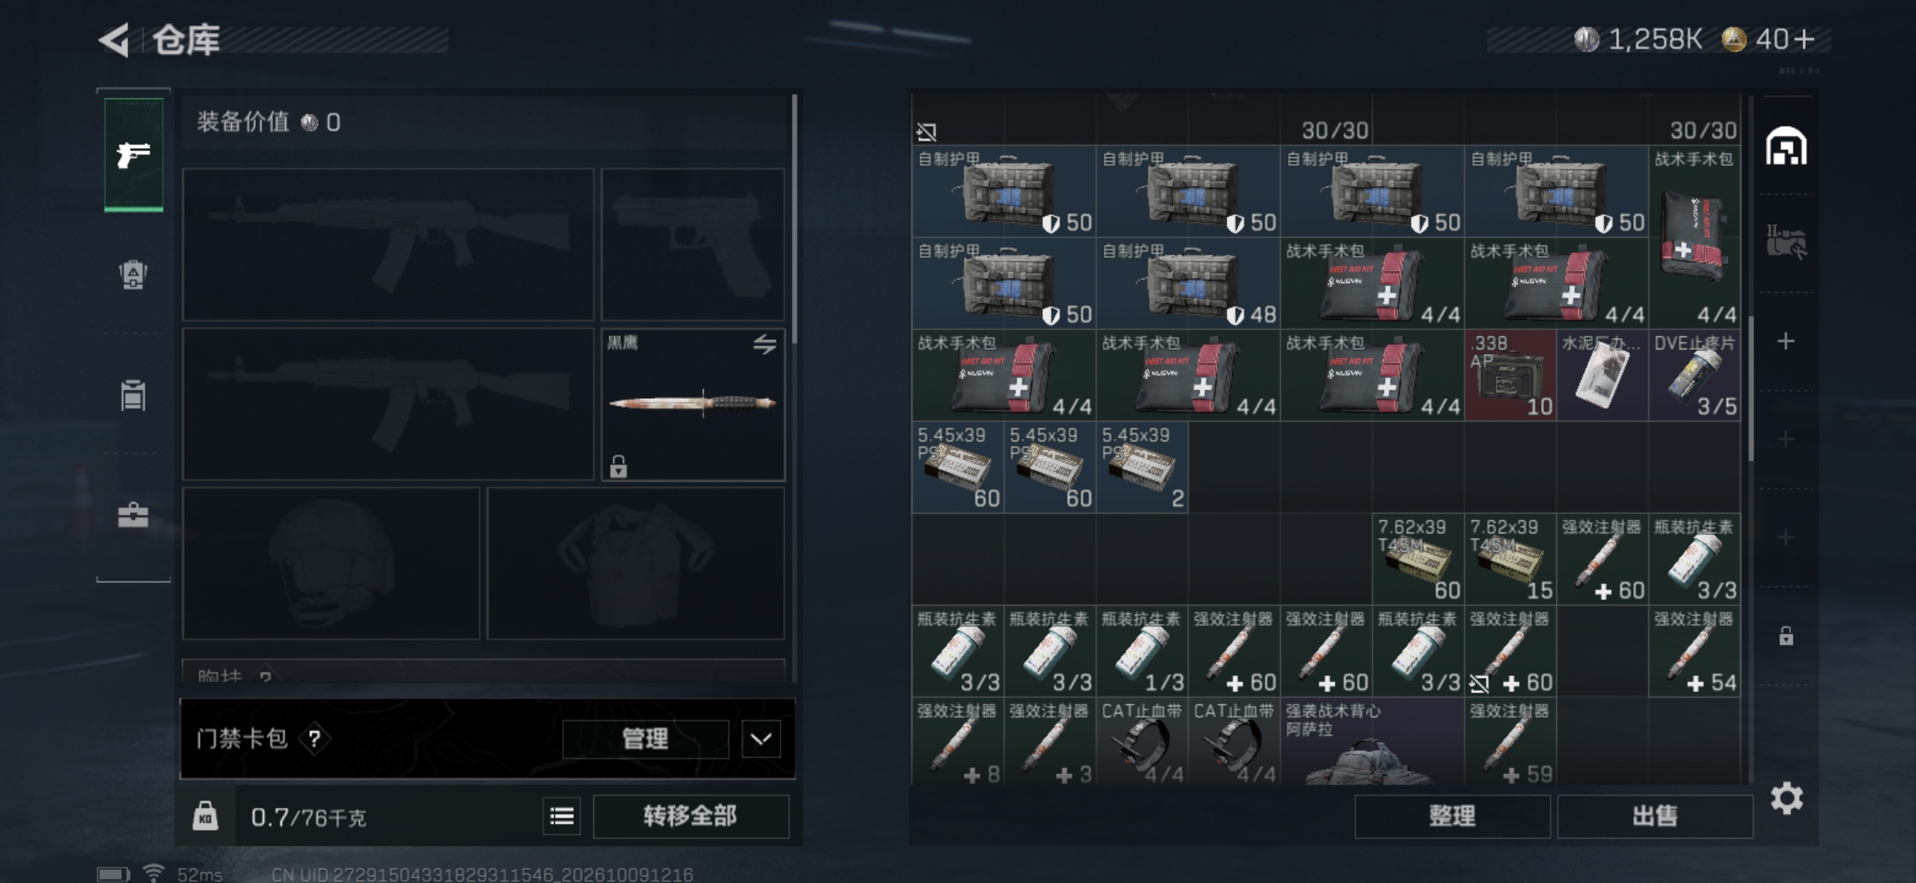Tap the Wi-Fi signal icon in the status bar

point(153,873)
